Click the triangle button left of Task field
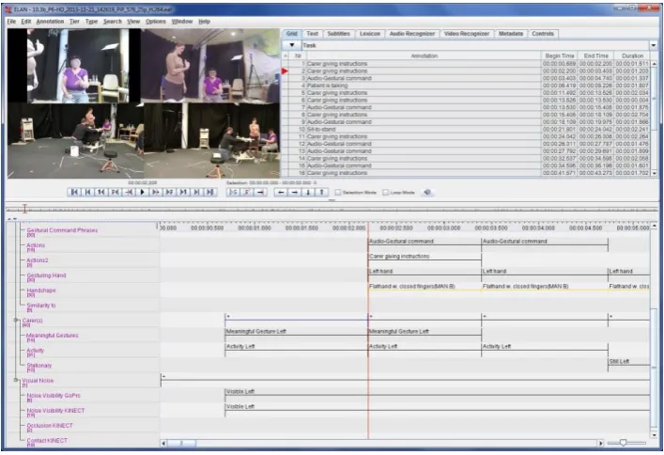664x455 pixels. [292, 45]
